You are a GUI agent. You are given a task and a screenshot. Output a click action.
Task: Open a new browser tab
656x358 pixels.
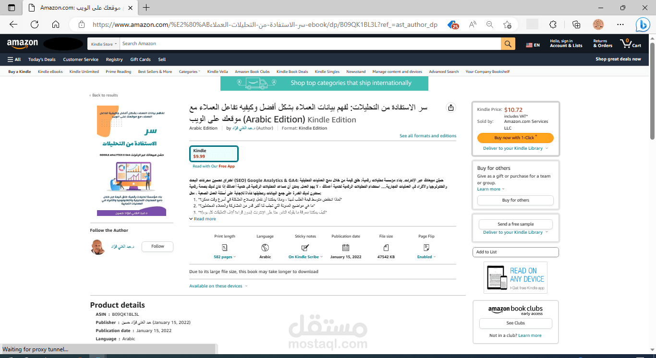146,8
